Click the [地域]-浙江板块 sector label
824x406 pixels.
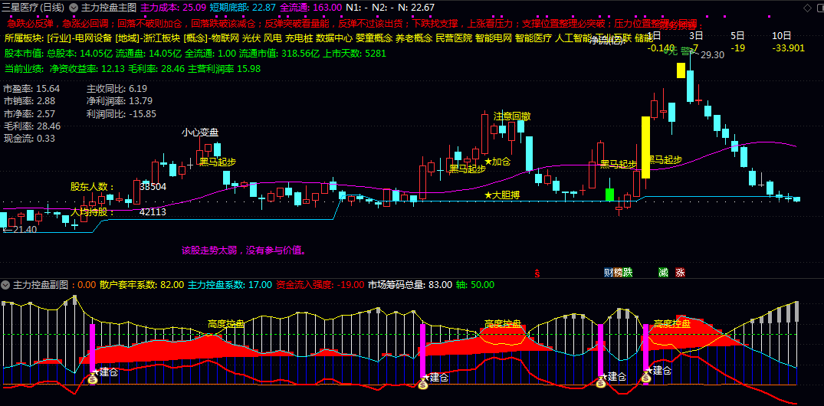coord(148,38)
